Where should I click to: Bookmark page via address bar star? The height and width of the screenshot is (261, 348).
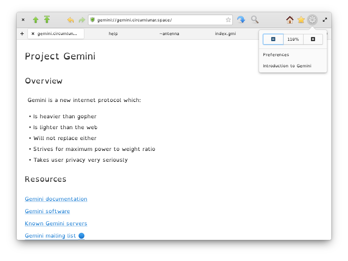coord(228,20)
